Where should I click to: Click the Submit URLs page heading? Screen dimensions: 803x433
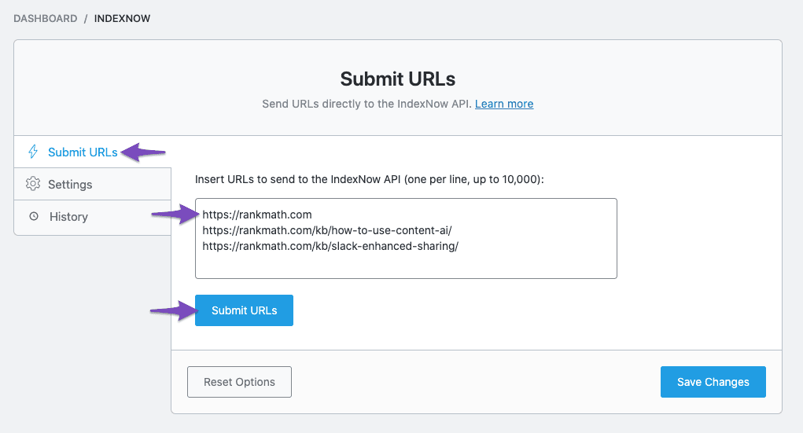point(398,79)
